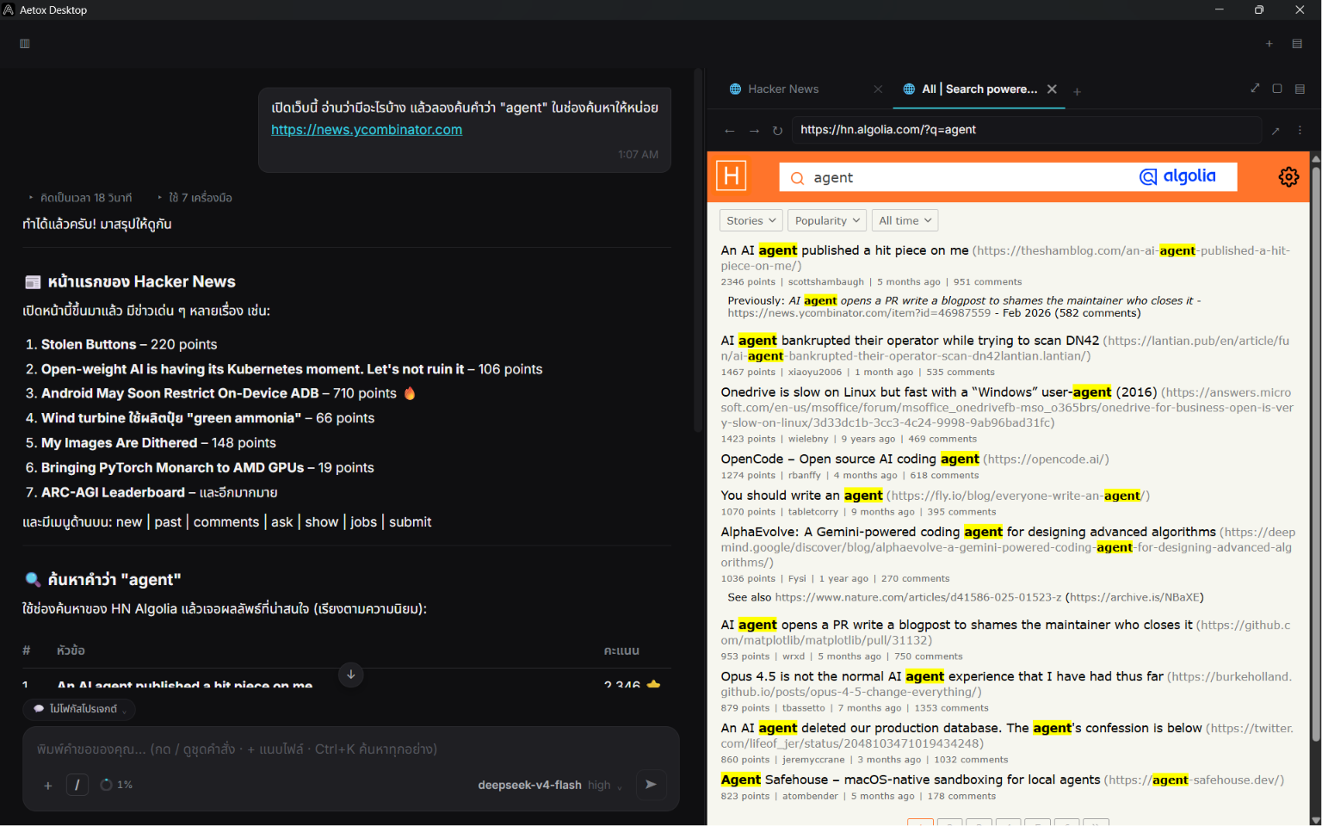This screenshot has height=826, width=1322.
Task: Open 'Agent Safehouse' search result
Action: [x=910, y=780]
